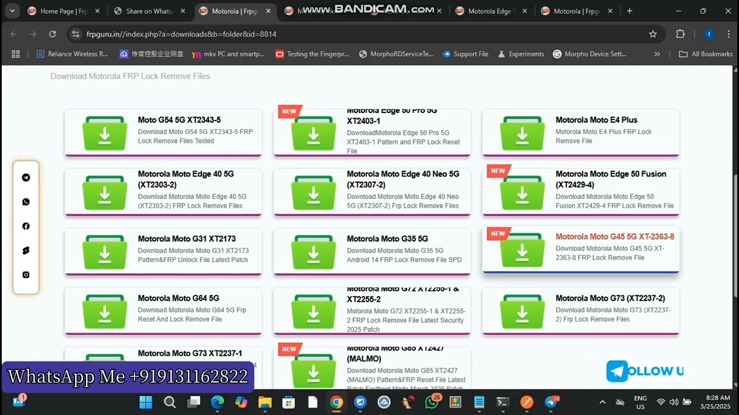Open Moto G54 5G XT2343-5 title

pos(179,120)
